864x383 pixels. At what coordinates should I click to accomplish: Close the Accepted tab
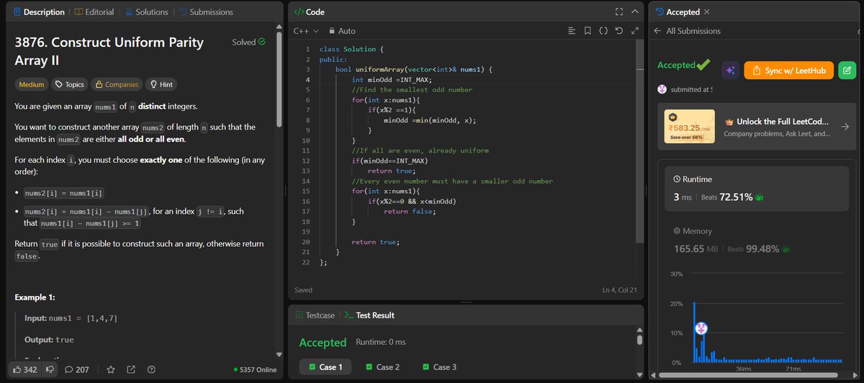click(706, 12)
